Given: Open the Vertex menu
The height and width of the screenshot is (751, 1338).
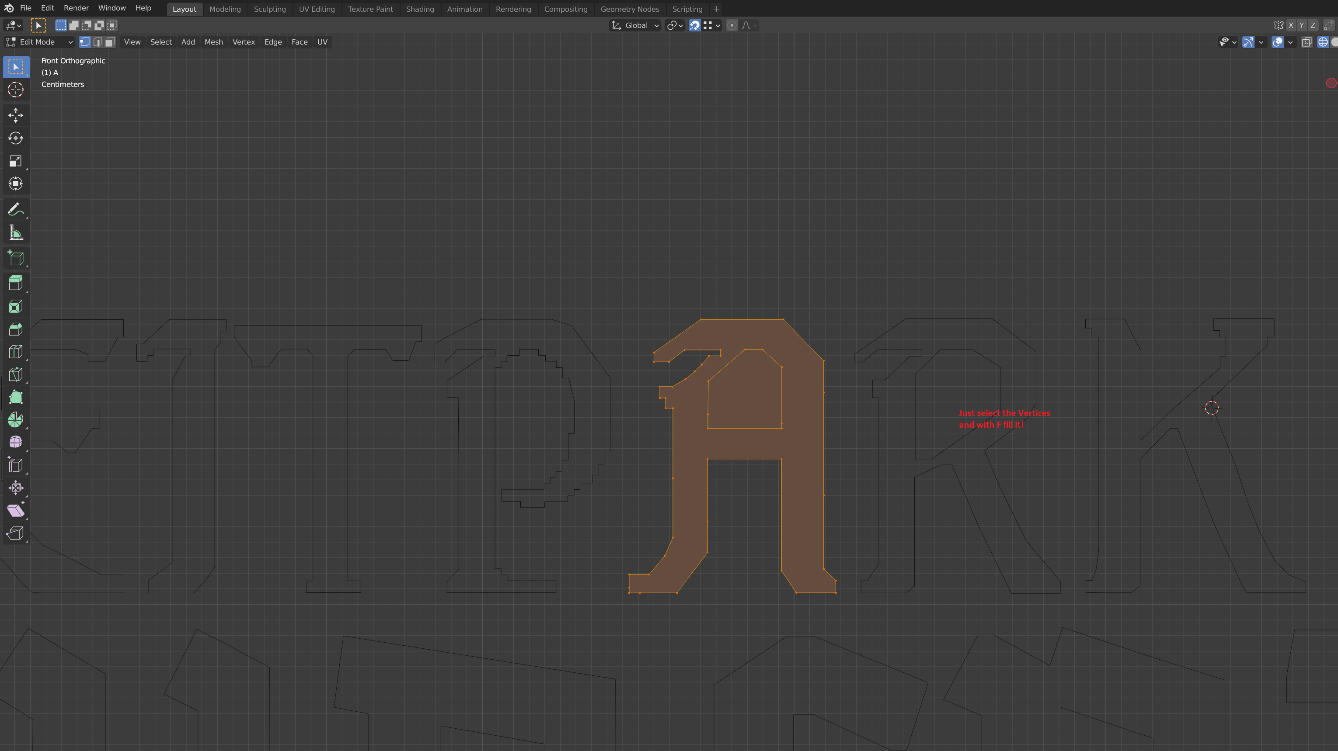Looking at the screenshot, I should pos(244,42).
